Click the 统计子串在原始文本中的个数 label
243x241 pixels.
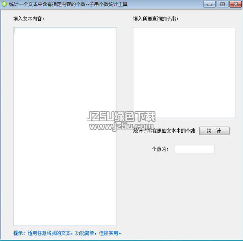tap(164, 131)
